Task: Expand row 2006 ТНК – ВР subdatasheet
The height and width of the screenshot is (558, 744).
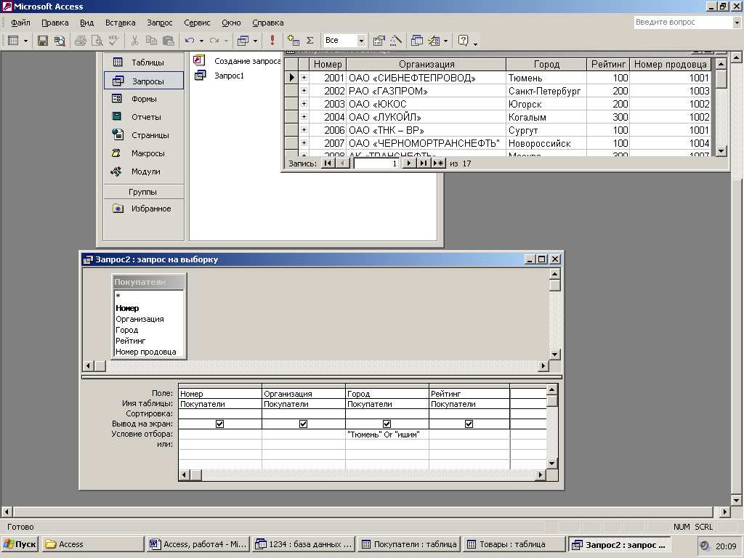Action: click(x=304, y=129)
